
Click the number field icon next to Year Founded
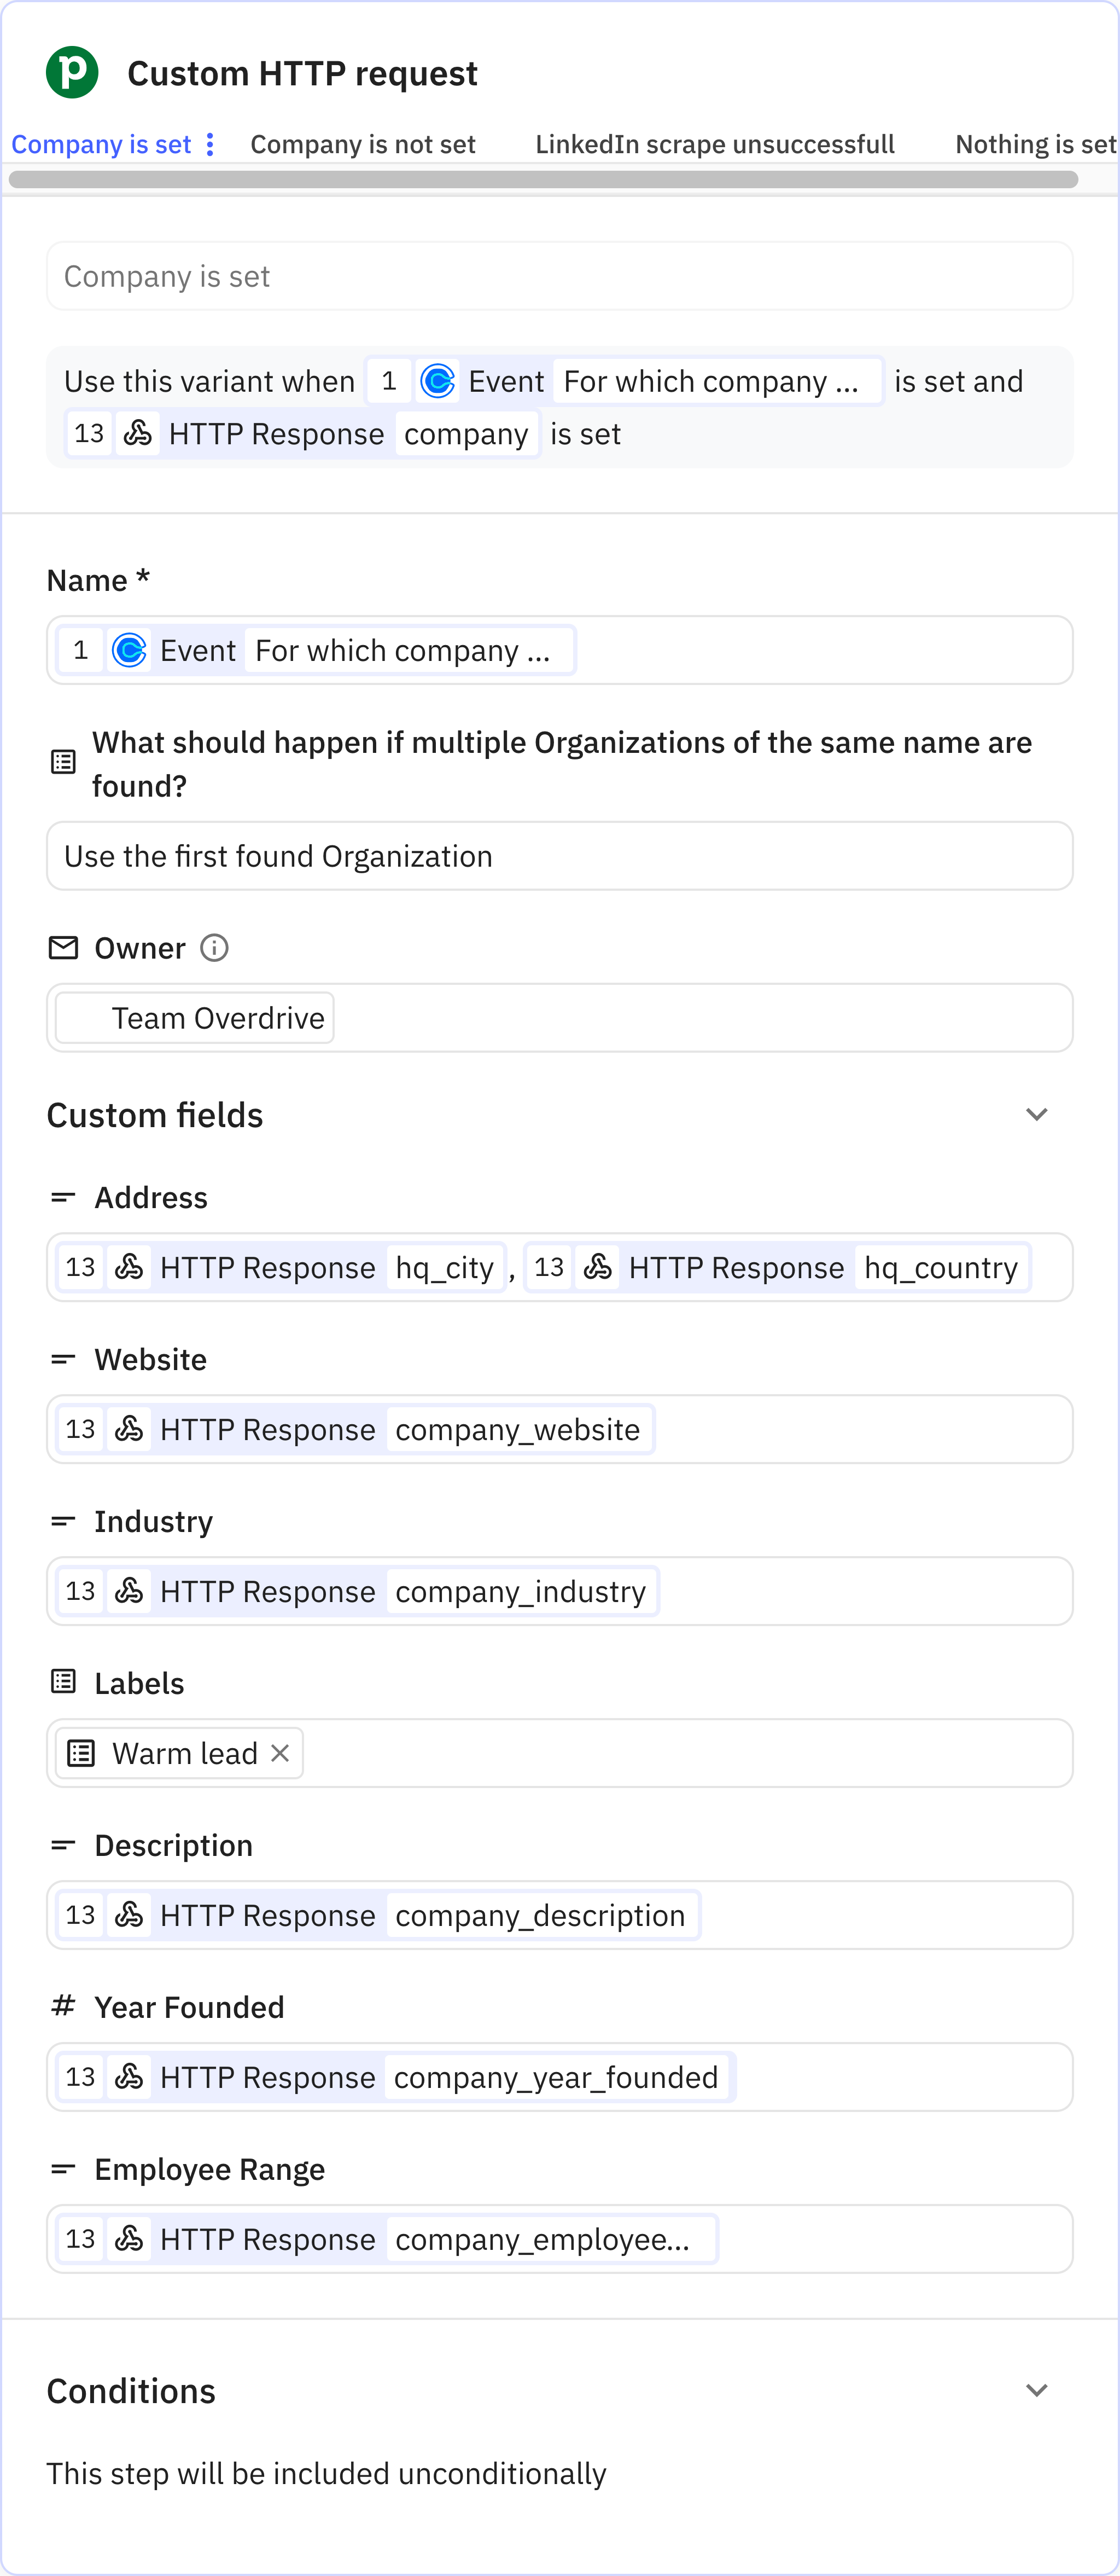coord(63,2006)
